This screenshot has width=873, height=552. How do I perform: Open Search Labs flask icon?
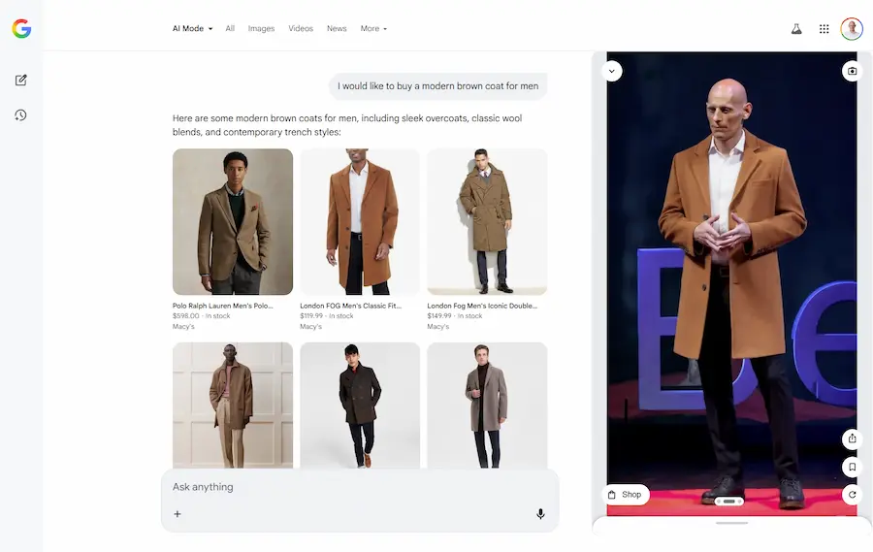pos(796,29)
